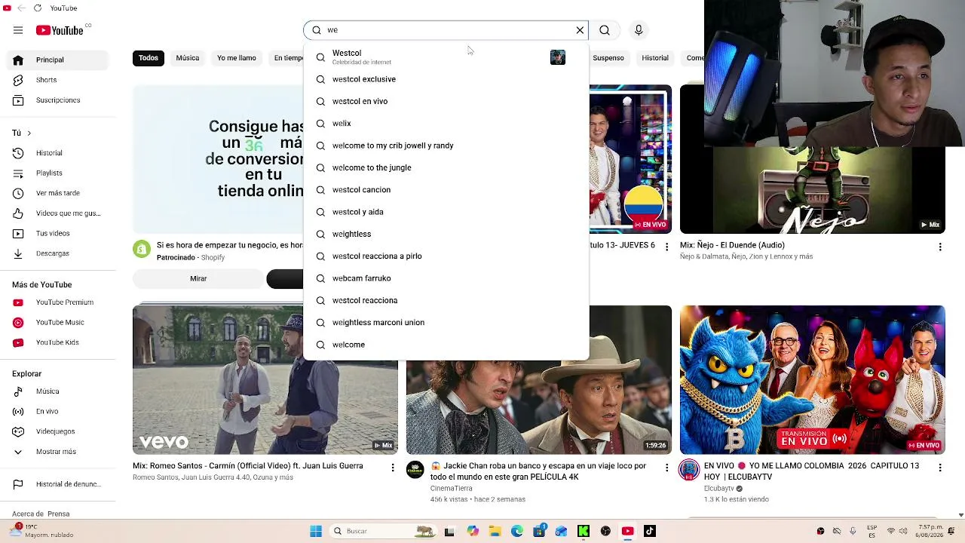The image size is (965, 543).
Task: Explore En vivo in the sidebar
Action: [x=58, y=412]
